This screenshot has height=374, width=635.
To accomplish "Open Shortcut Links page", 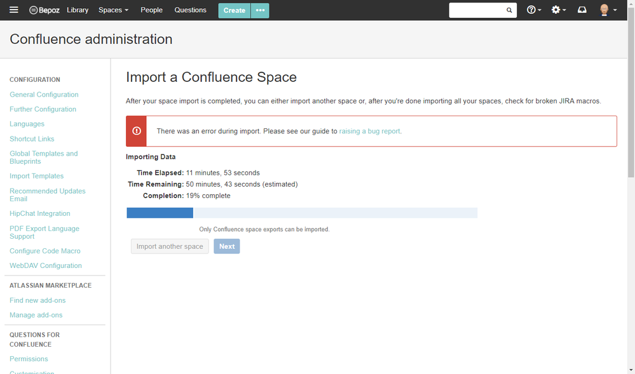I will pos(32,139).
